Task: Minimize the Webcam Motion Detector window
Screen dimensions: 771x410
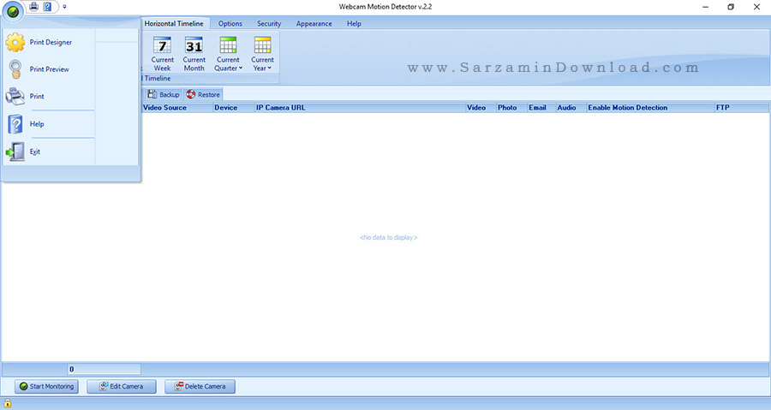Action: 706,7
